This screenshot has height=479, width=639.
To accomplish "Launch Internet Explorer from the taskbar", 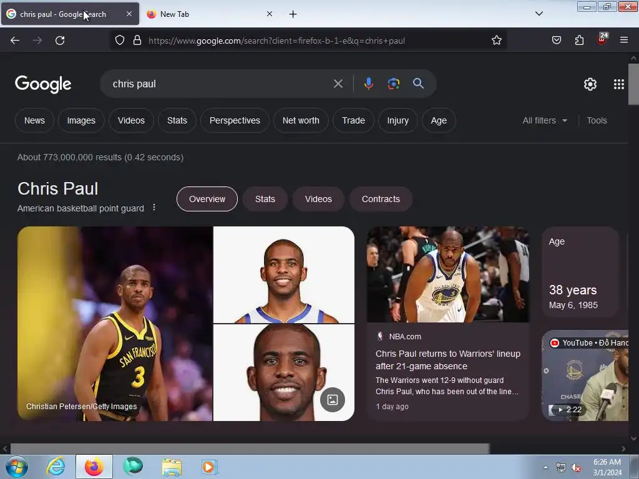I will (x=56, y=467).
